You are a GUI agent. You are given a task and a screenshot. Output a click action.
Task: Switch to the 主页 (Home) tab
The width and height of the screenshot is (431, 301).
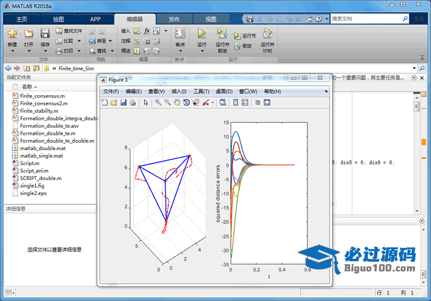(x=22, y=19)
